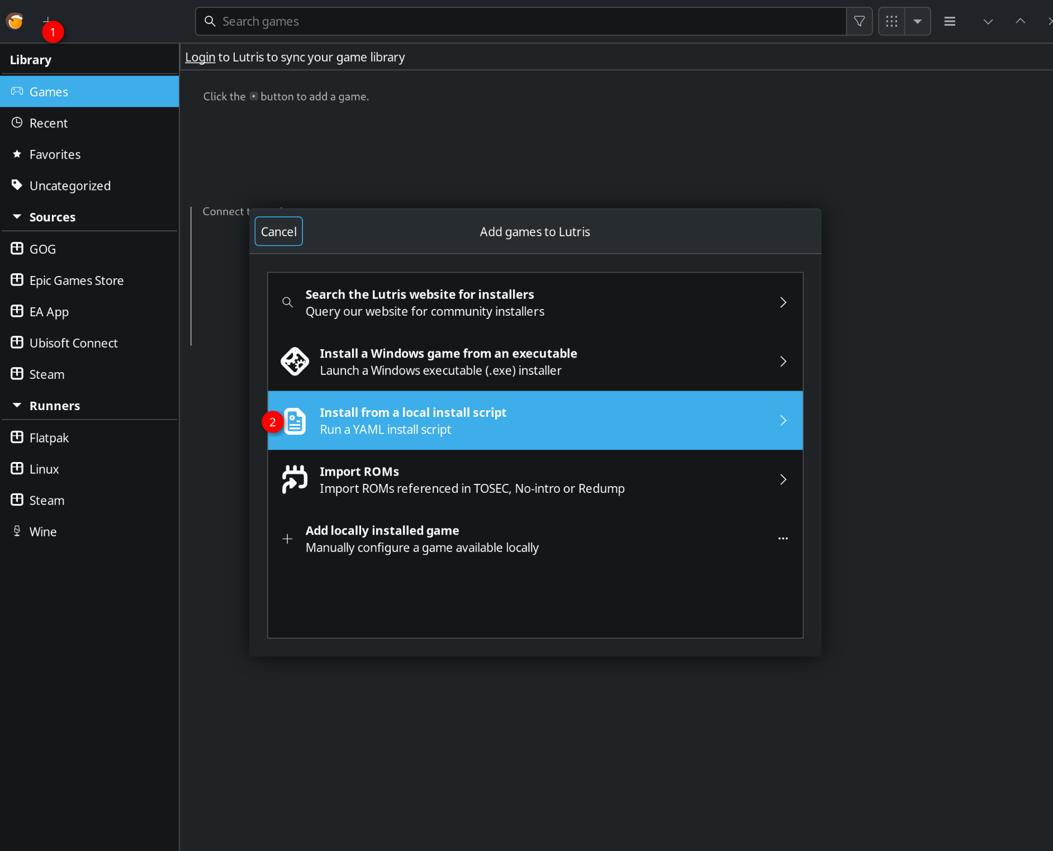This screenshot has height=851, width=1053.
Task: Click the Wine glass icon
Action: (x=17, y=531)
